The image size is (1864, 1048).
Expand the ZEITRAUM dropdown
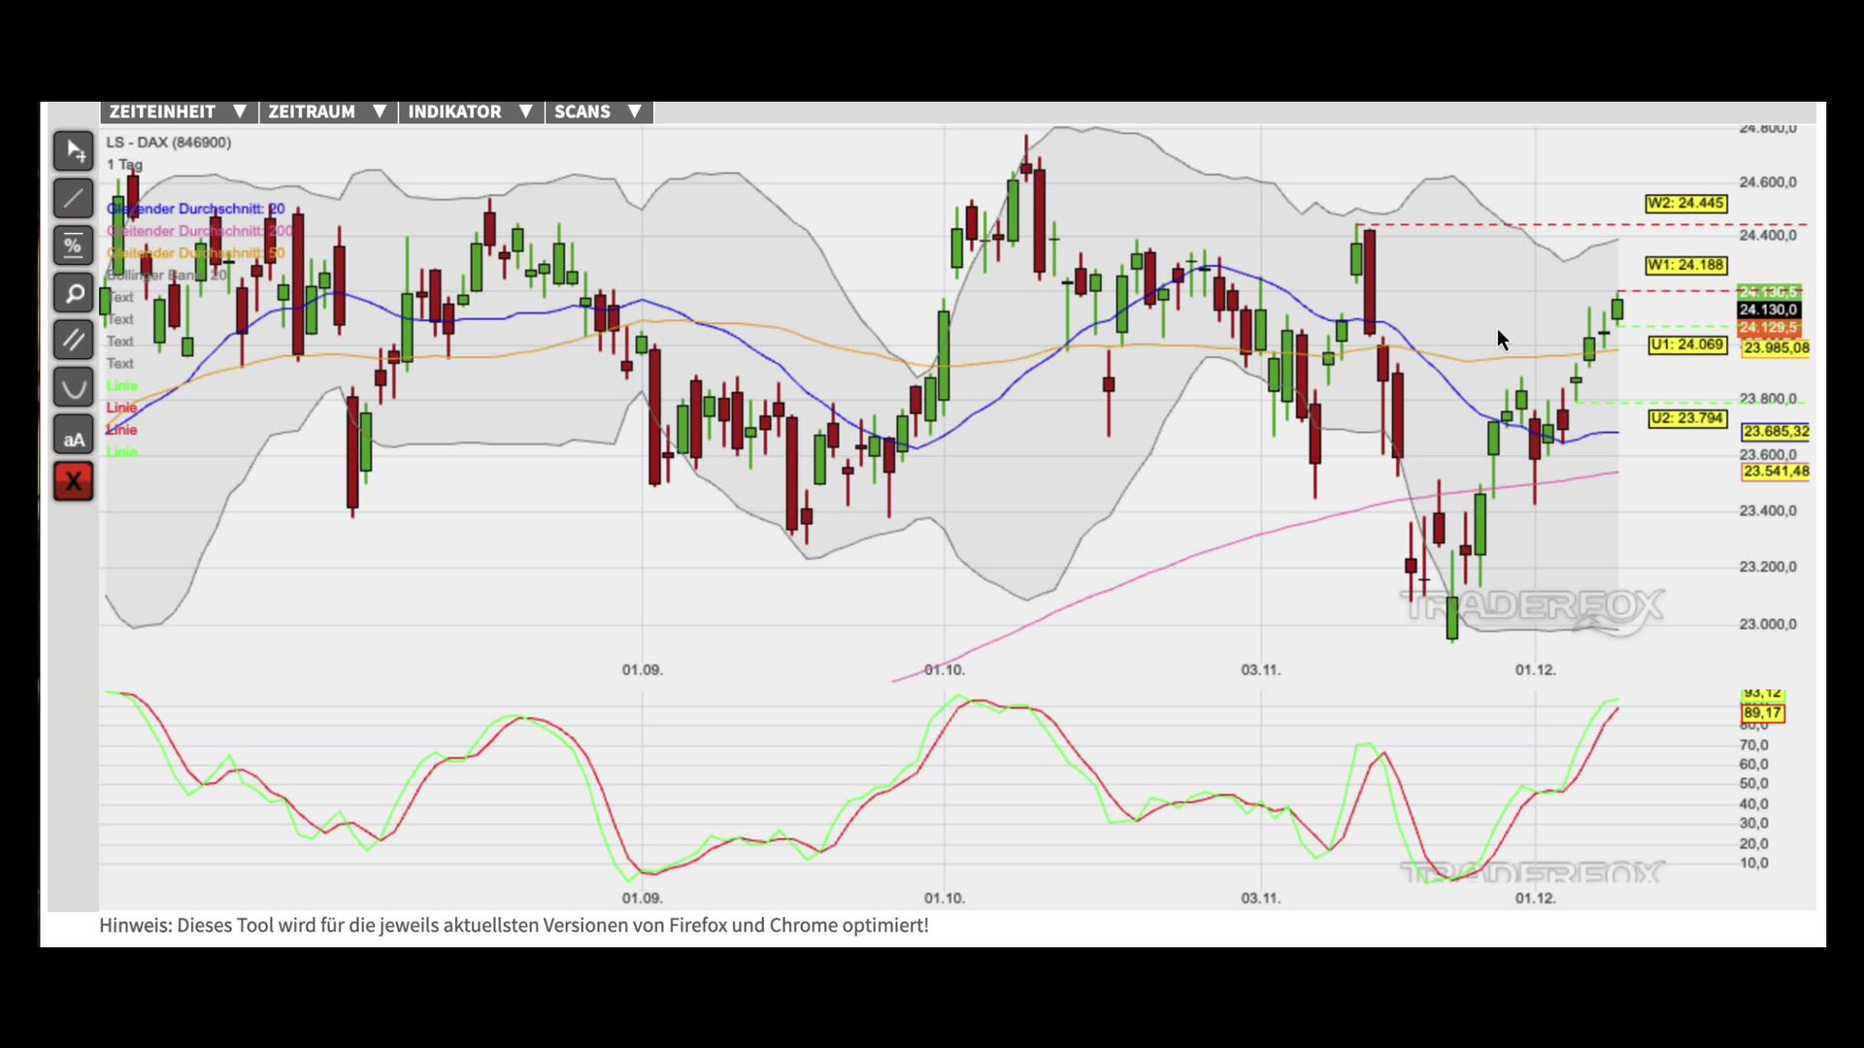coord(327,112)
